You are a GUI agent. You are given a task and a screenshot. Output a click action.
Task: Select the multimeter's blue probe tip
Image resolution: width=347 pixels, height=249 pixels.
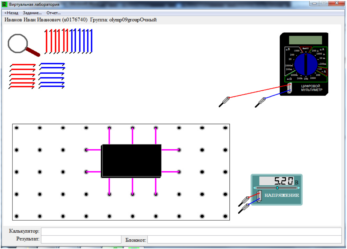260,103
